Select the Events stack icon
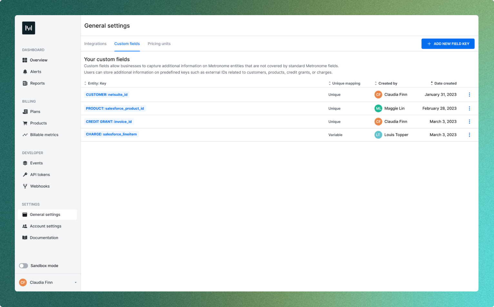Screen dimensions: 494x307 click(x=25, y=163)
